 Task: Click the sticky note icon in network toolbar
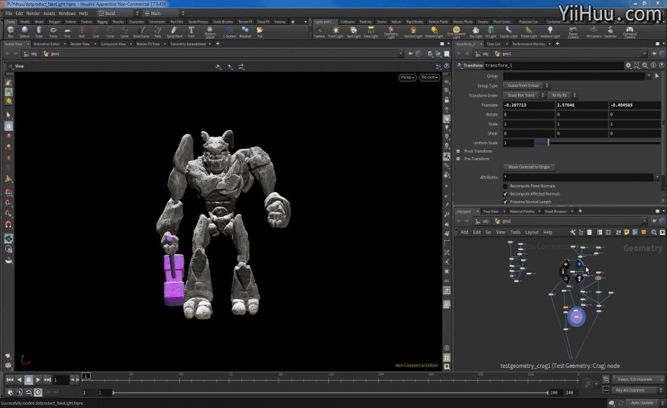[627, 233]
